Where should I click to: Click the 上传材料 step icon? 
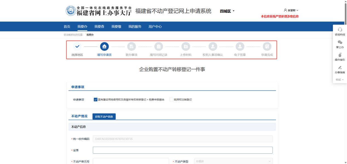(x=186, y=46)
